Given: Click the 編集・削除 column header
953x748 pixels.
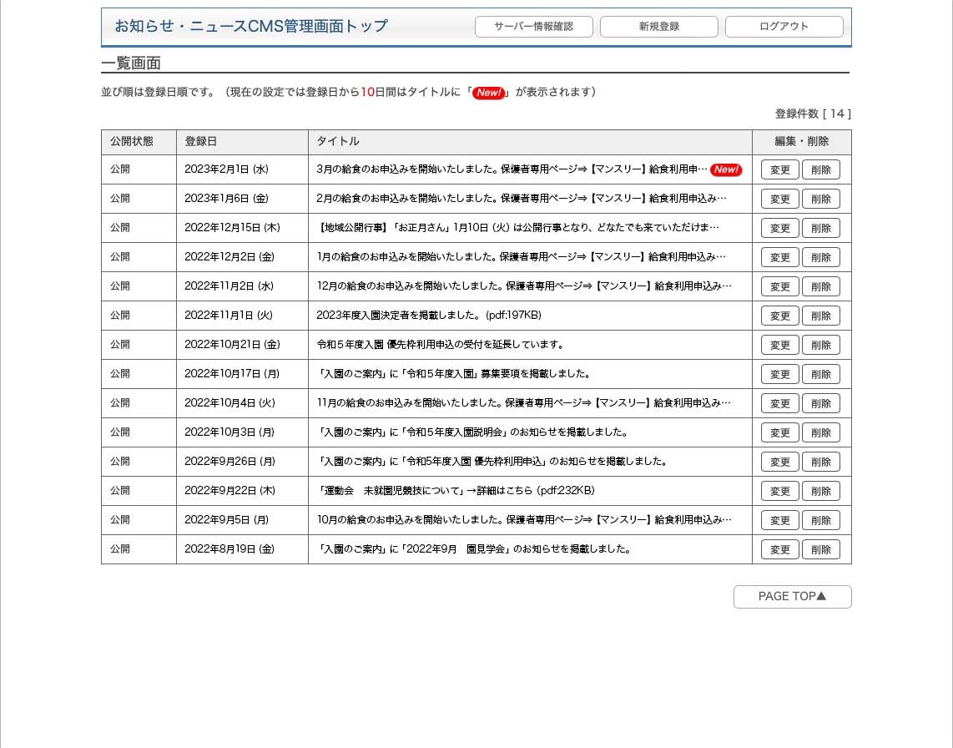Looking at the screenshot, I should (802, 141).
